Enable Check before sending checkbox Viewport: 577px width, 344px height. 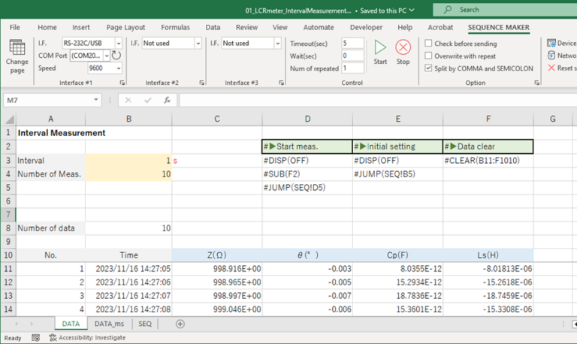click(428, 44)
